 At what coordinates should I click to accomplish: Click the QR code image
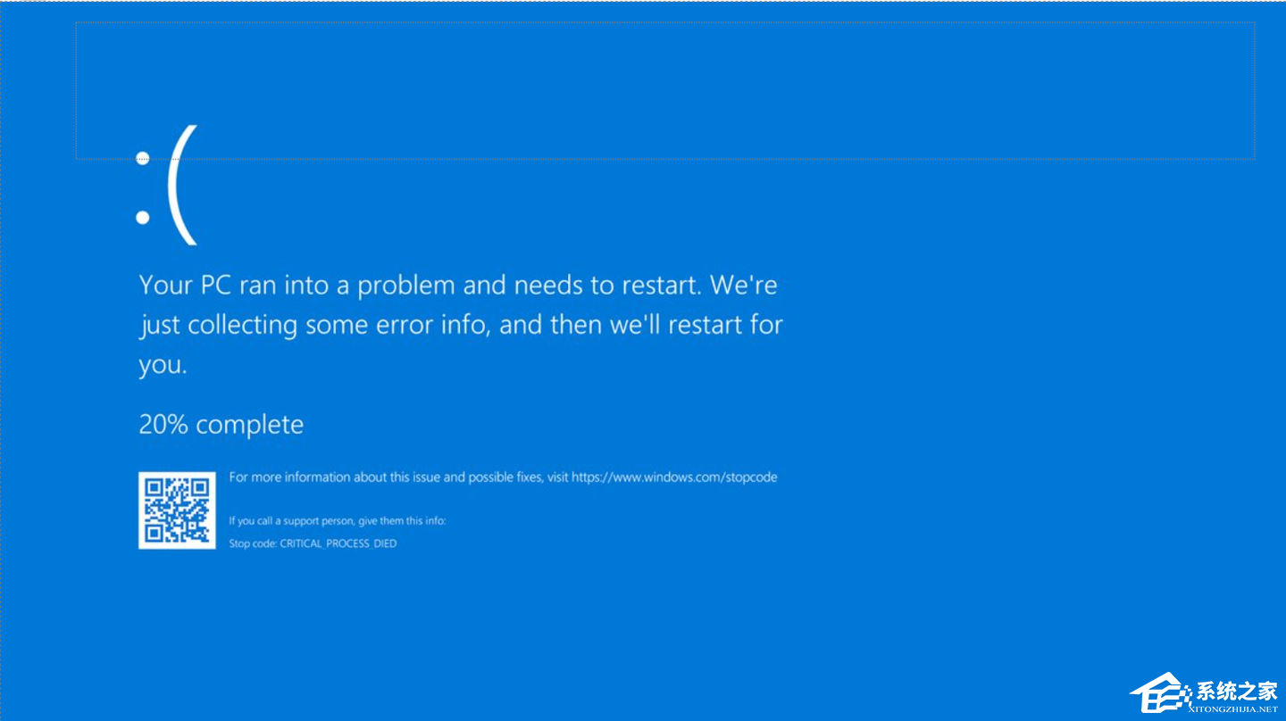point(177,510)
